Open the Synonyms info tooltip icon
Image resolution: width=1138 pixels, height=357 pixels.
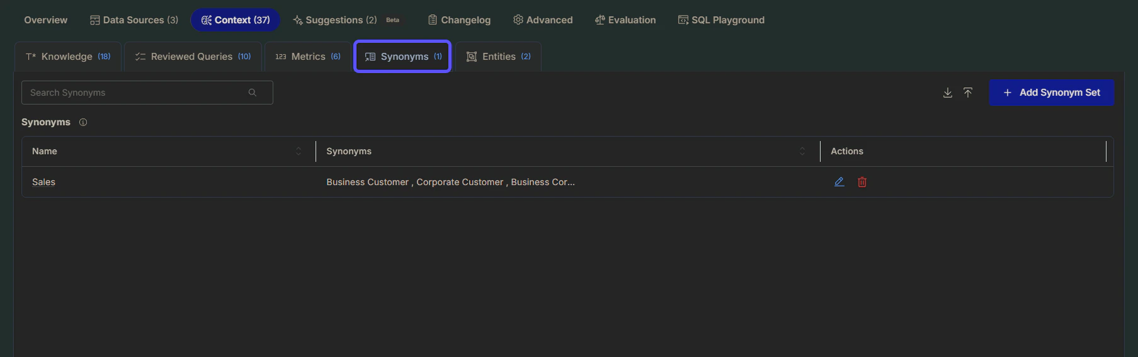pos(83,122)
